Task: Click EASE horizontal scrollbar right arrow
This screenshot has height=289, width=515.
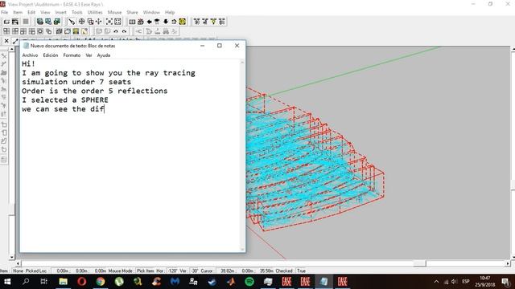Action: (x=508, y=263)
